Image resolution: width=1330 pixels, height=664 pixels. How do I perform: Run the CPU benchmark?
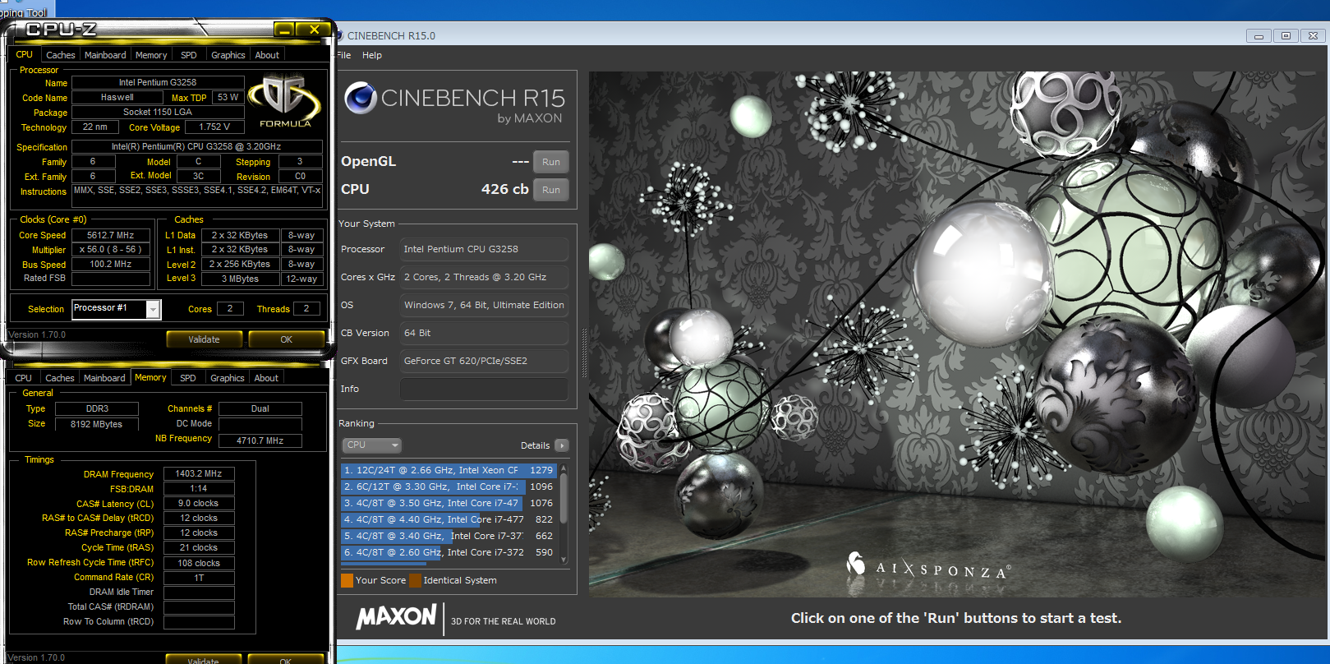pos(551,190)
